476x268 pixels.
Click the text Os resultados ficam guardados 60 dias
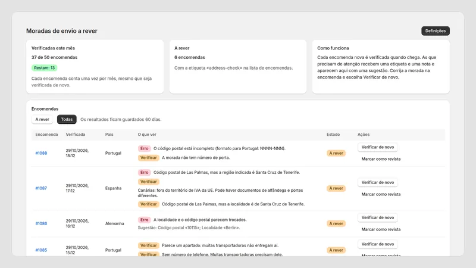121,120
